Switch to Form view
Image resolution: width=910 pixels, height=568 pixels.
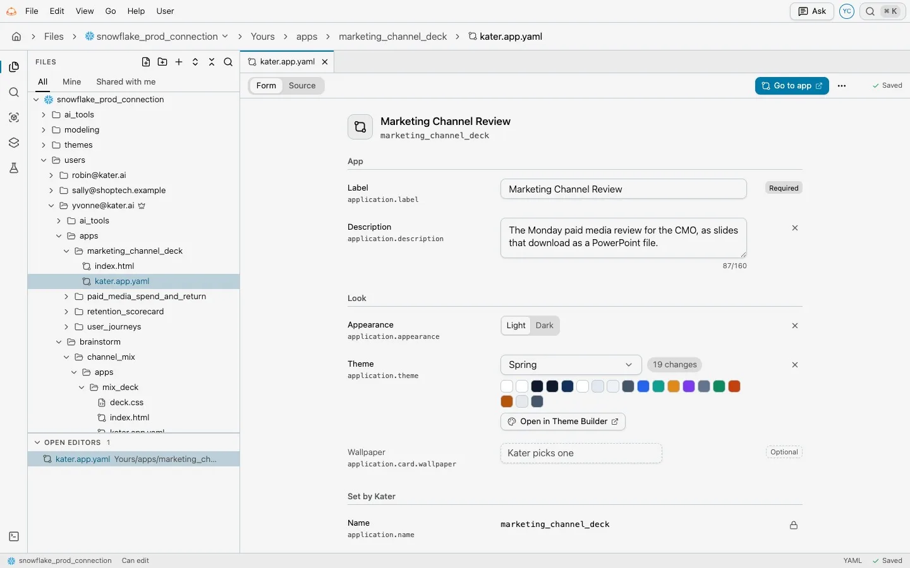pyautogui.click(x=266, y=86)
